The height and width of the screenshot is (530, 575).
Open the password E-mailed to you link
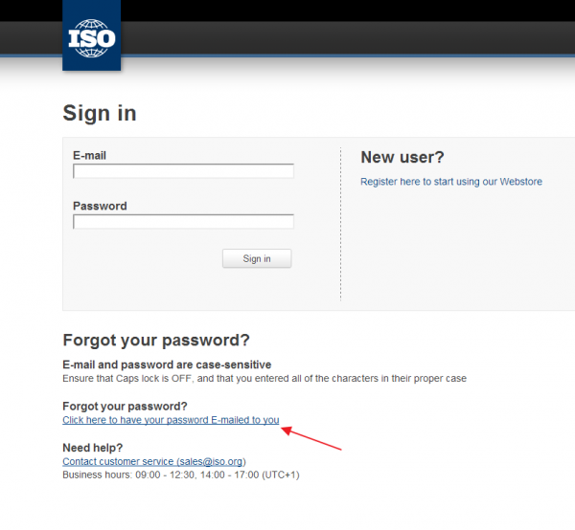point(171,420)
